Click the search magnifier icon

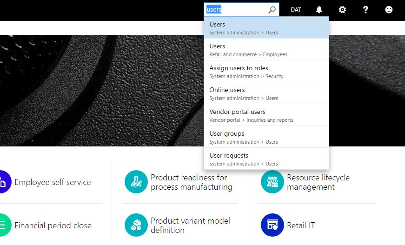coord(272,10)
